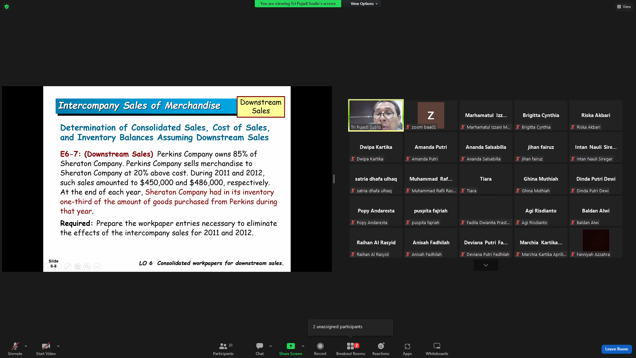This screenshot has height=358, width=636.
Task: Open audio settings caret beside Unmute
Action: click(26, 346)
